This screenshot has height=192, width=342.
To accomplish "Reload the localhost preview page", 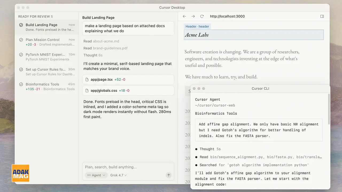I will tap(202, 16).
